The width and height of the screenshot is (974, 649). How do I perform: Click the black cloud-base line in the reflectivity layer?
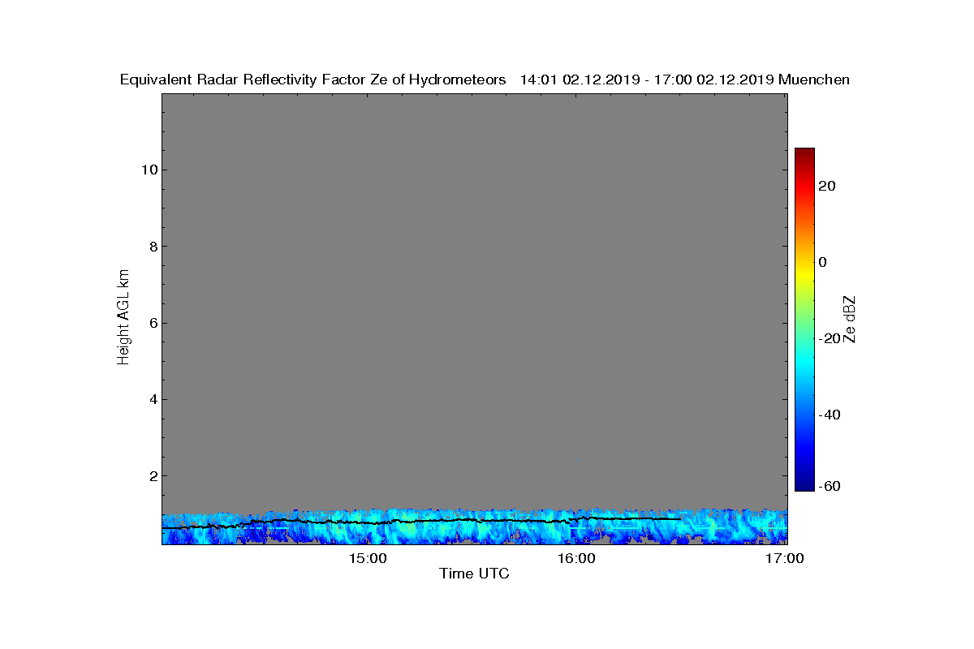421,522
